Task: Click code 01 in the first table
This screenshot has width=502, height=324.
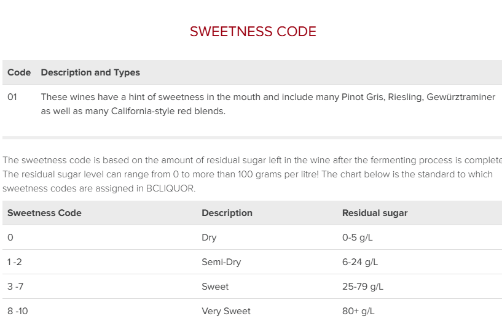Action: click(x=12, y=97)
